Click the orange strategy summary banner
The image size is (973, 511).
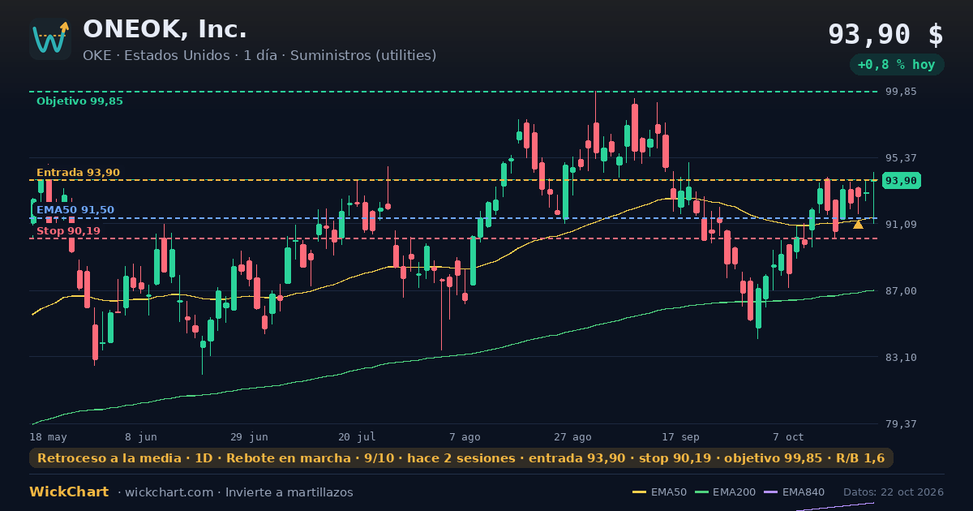[x=461, y=458]
